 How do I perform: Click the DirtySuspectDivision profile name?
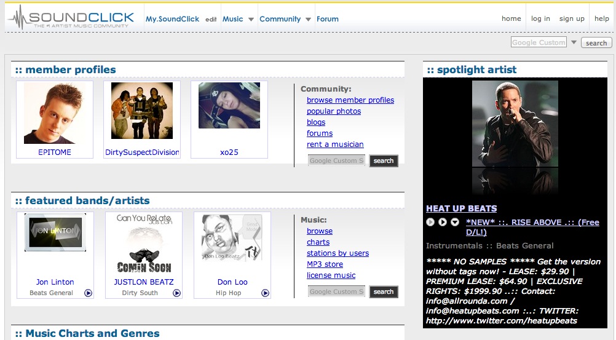[x=142, y=152]
